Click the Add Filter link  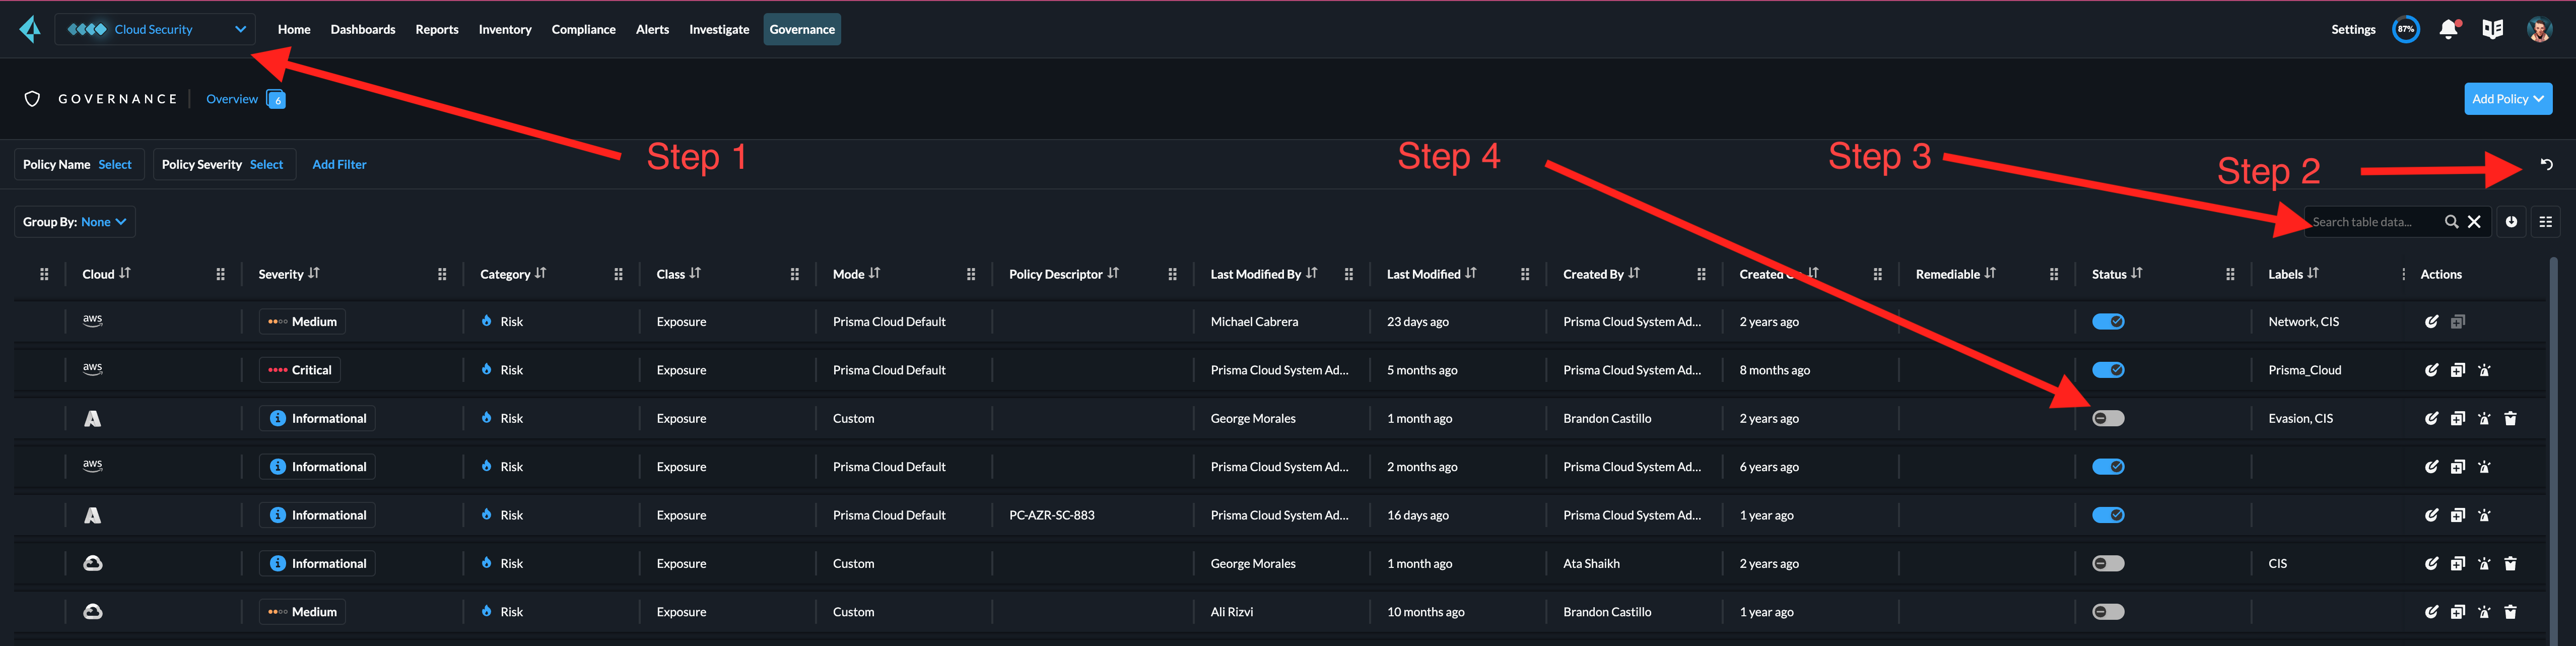(x=339, y=165)
